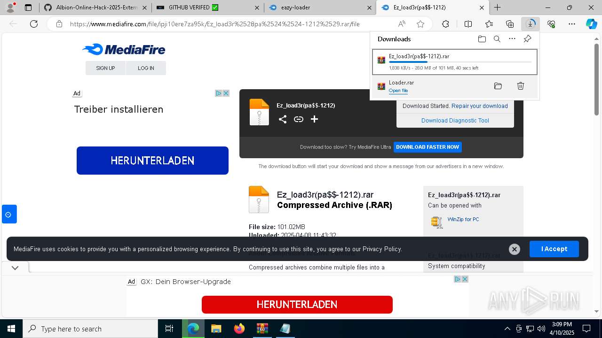Open the tab actions menu icon

tap(28, 8)
